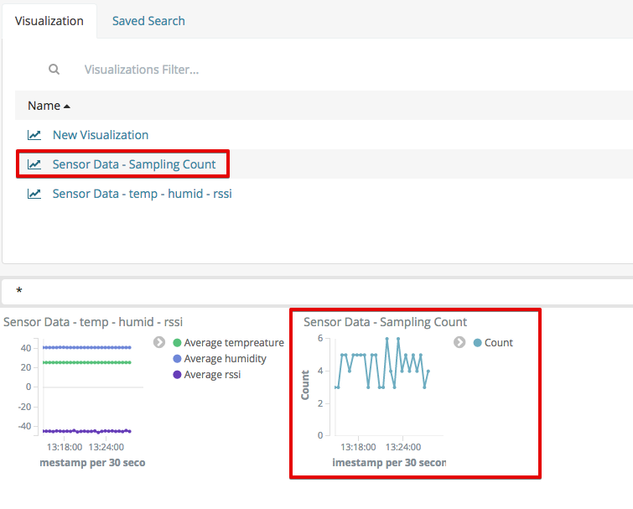Click the green temperature series line
Screen dimensions: 633x509
point(87,362)
